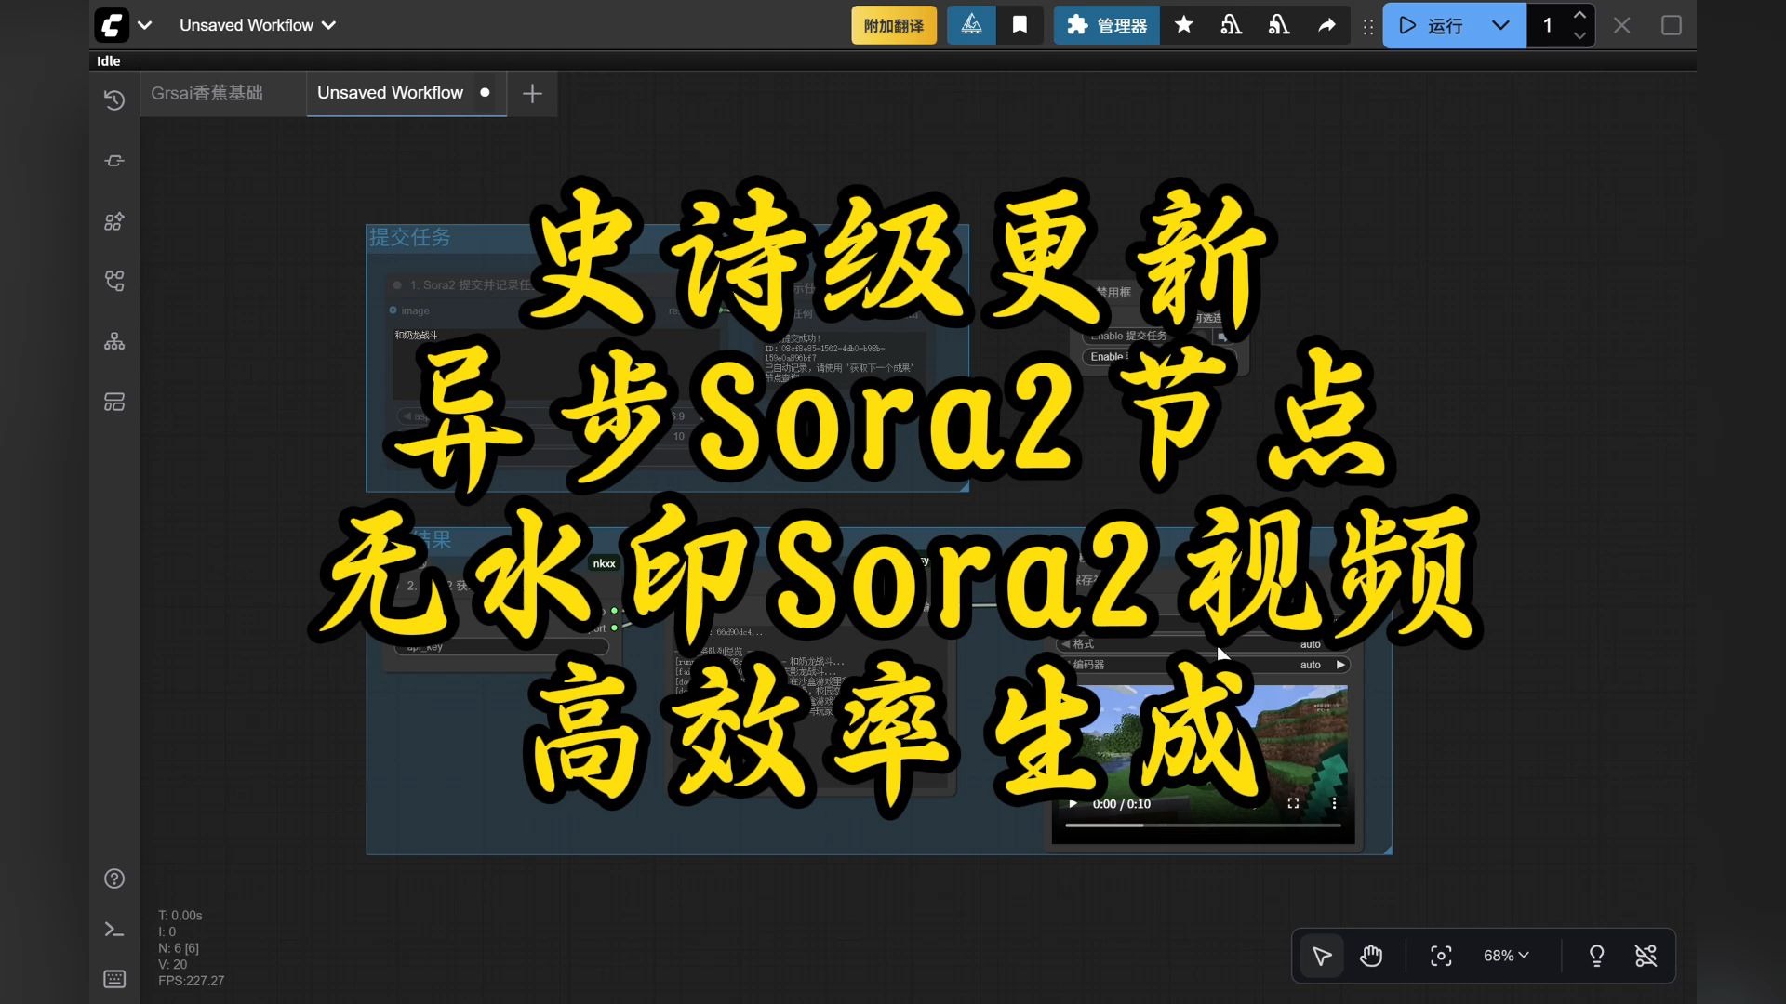Click the 管理器 manager button
The height and width of the screenshot is (1004, 1786).
tap(1106, 25)
